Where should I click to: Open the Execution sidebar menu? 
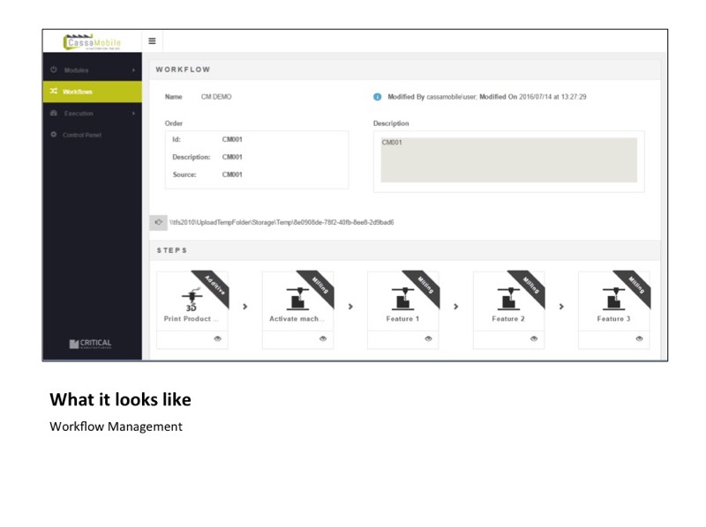click(x=93, y=114)
